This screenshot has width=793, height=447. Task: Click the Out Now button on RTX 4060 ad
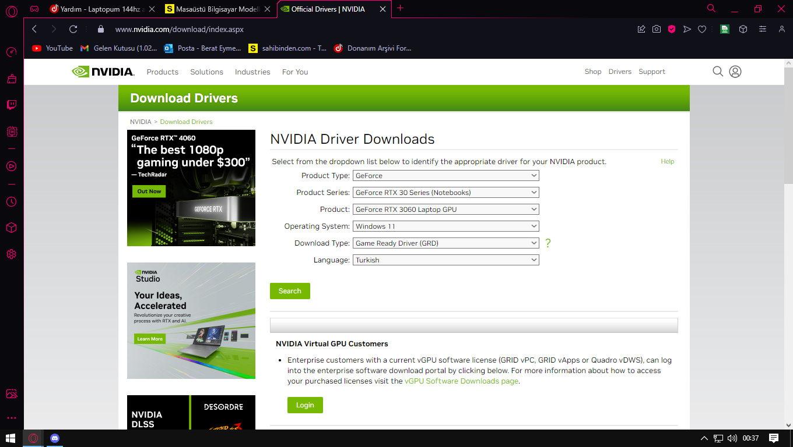tap(149, 191)
